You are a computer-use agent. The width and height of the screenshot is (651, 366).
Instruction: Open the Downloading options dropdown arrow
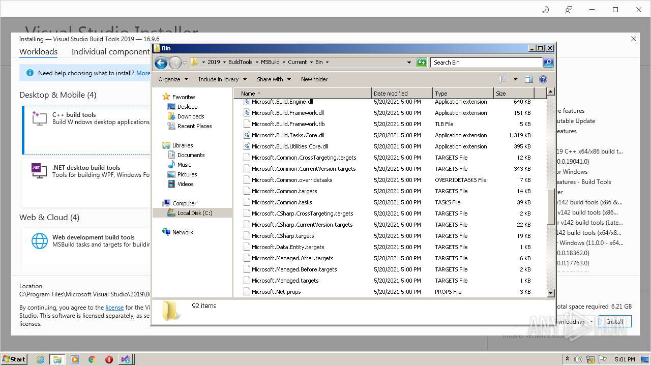tap(591, 322)
